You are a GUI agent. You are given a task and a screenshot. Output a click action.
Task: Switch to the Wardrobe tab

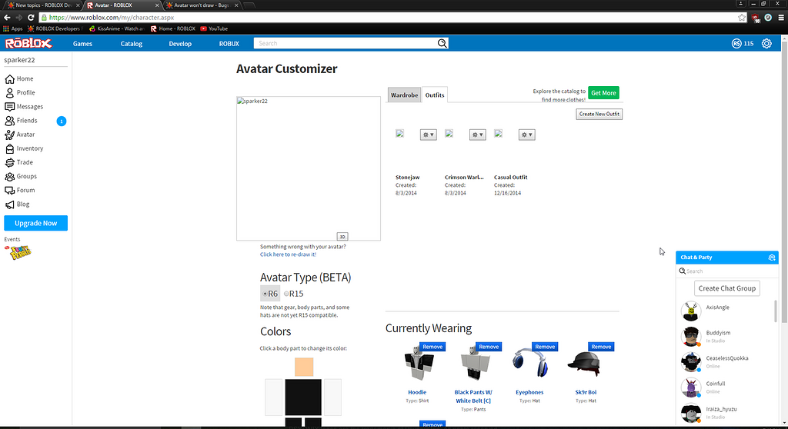click(x=405, y=95)
